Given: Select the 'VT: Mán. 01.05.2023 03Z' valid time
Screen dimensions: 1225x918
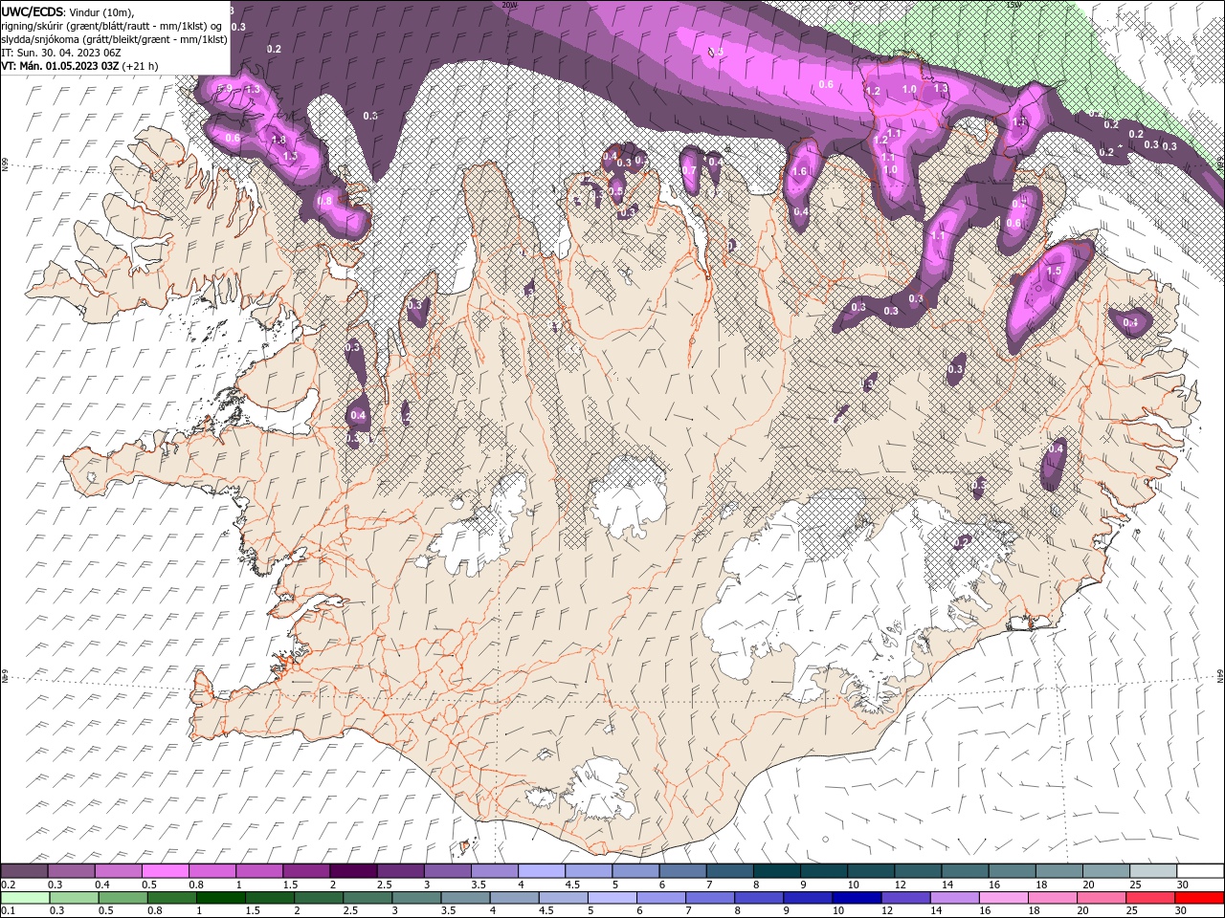Looking at the screenshot, I should pyautogui.click(x=60, y=66).
